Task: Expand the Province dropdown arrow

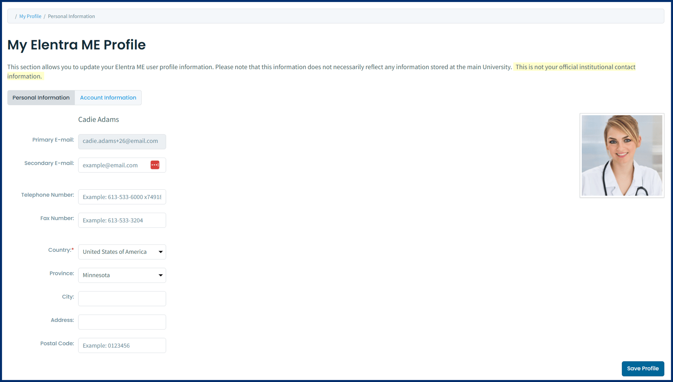Action: pos(160,275)
